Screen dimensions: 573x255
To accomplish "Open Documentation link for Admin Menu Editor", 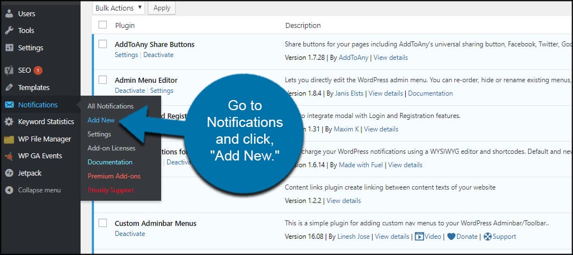I will [x=430, y=93].
